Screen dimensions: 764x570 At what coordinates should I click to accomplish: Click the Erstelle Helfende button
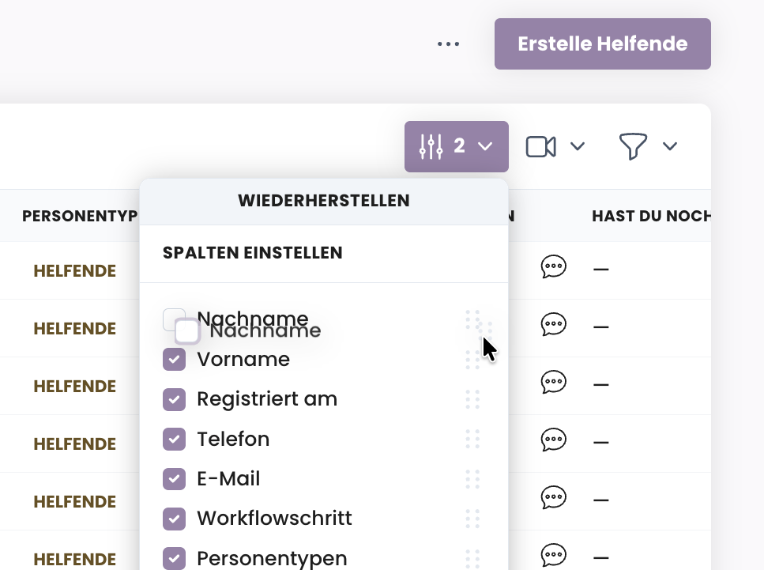pyautogui.click(x=602, y=44)
